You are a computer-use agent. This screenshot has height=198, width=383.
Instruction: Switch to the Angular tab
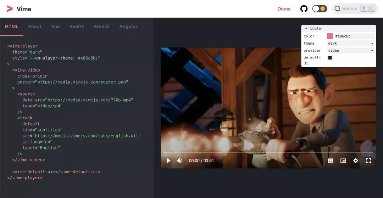(x=128, y=27)
